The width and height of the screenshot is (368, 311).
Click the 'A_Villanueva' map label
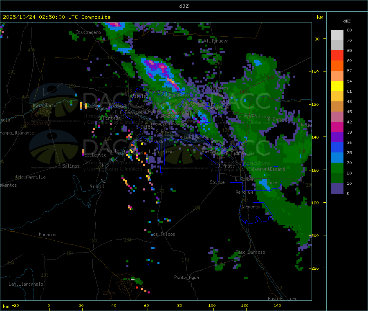tap(213, 41)
